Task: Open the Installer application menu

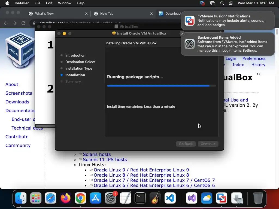Action: 22,3
